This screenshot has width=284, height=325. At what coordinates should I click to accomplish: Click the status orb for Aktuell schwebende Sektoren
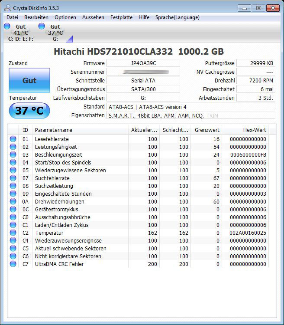[13, 248]
